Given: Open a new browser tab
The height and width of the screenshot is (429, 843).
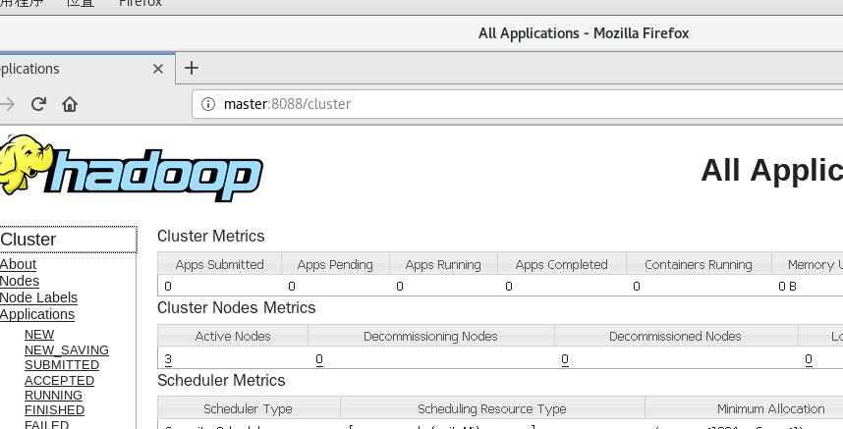Looking at the screenshot, I should pyautogui.click(x=192, y=68).
